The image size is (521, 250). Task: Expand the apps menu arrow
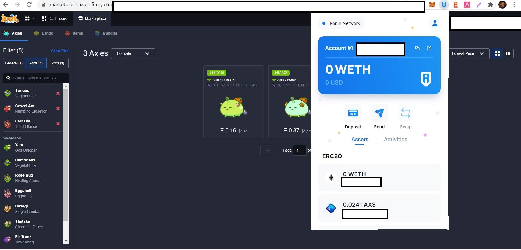point(33,19)
